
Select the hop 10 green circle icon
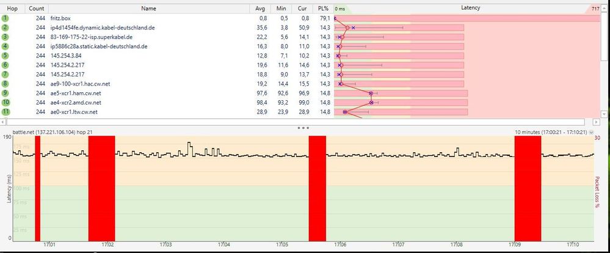[5, 103]
